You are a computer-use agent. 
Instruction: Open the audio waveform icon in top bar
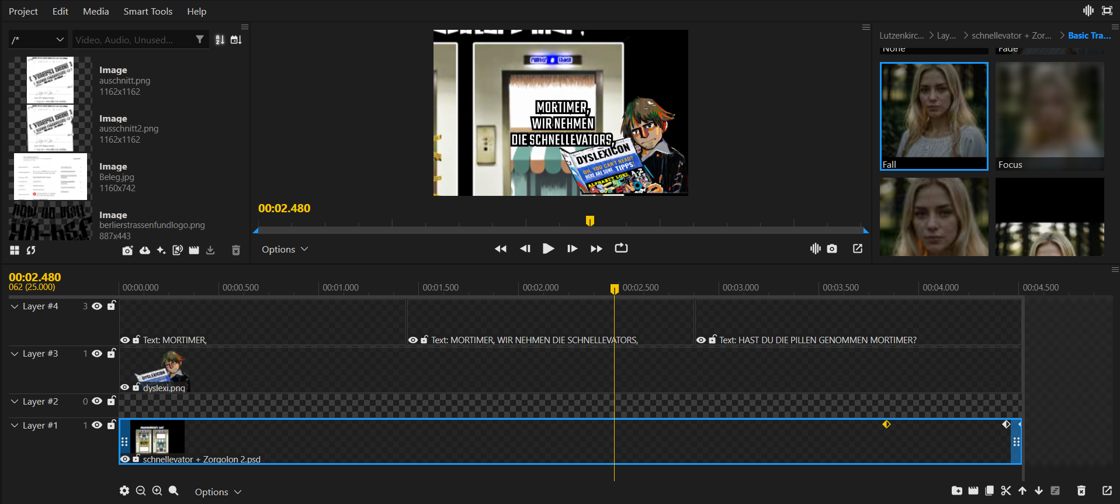pos(1088,11)
